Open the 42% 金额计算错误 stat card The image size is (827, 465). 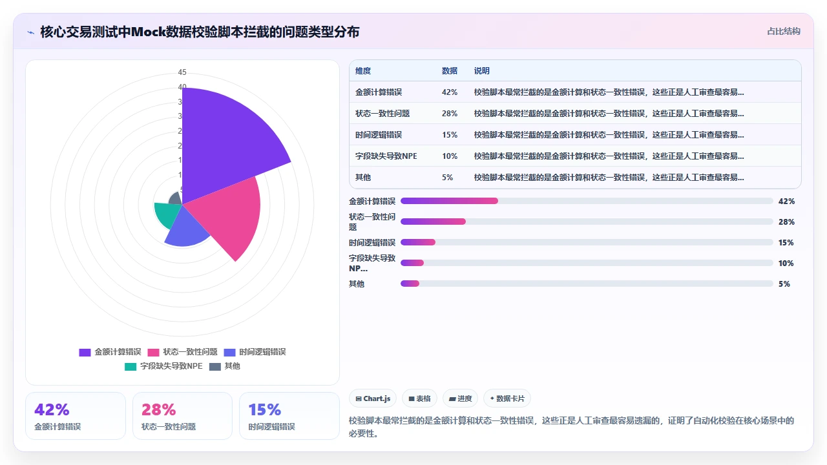pyautogui.click(x=76, y=416)
